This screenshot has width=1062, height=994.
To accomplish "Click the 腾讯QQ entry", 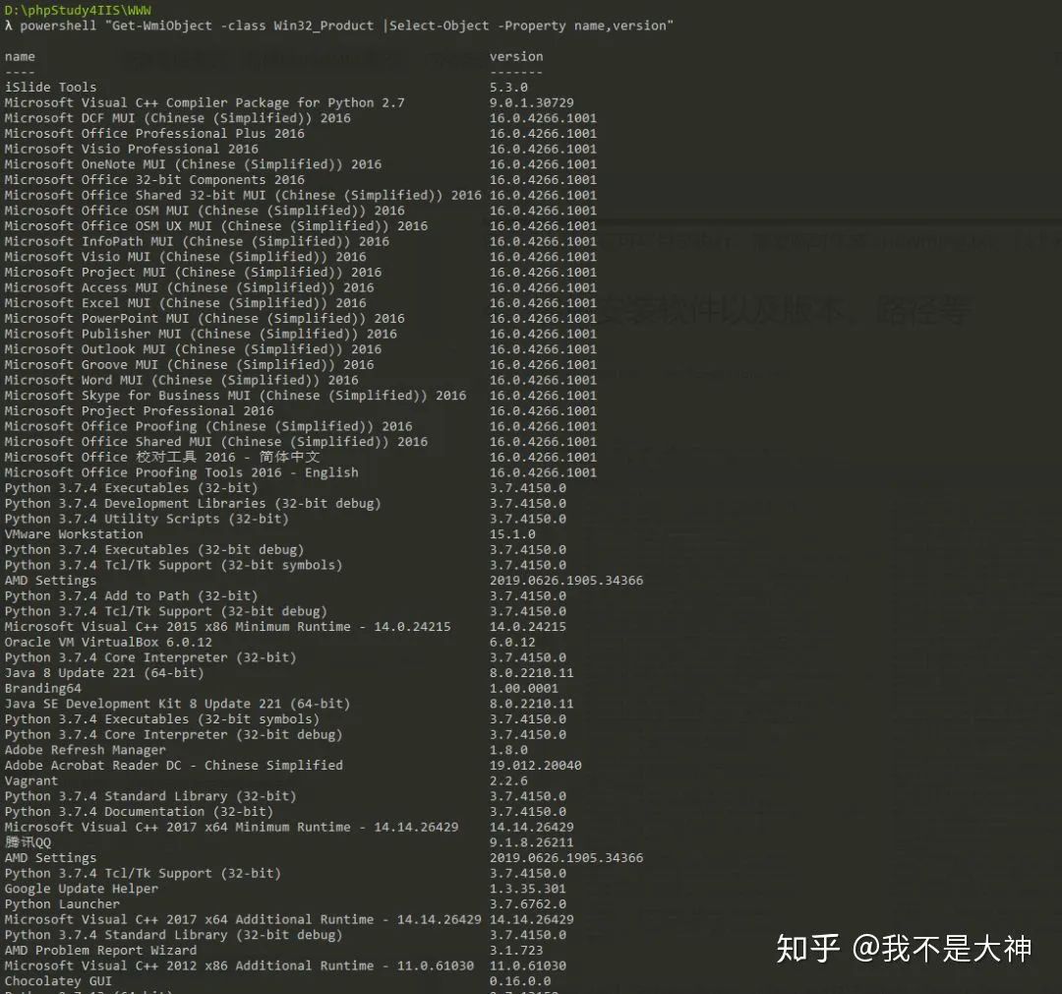I will click(27, 842).
